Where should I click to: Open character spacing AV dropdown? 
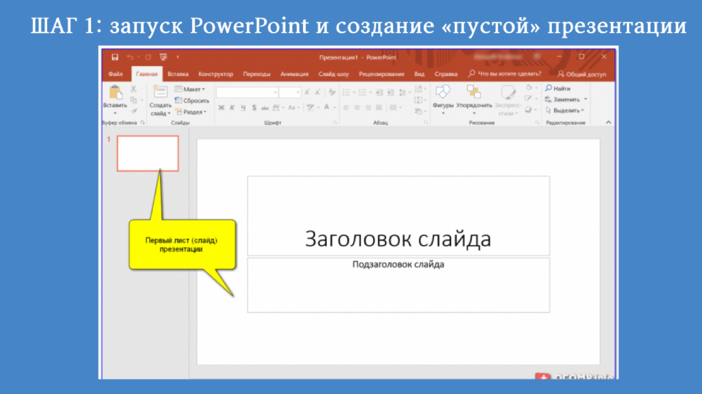278,108
